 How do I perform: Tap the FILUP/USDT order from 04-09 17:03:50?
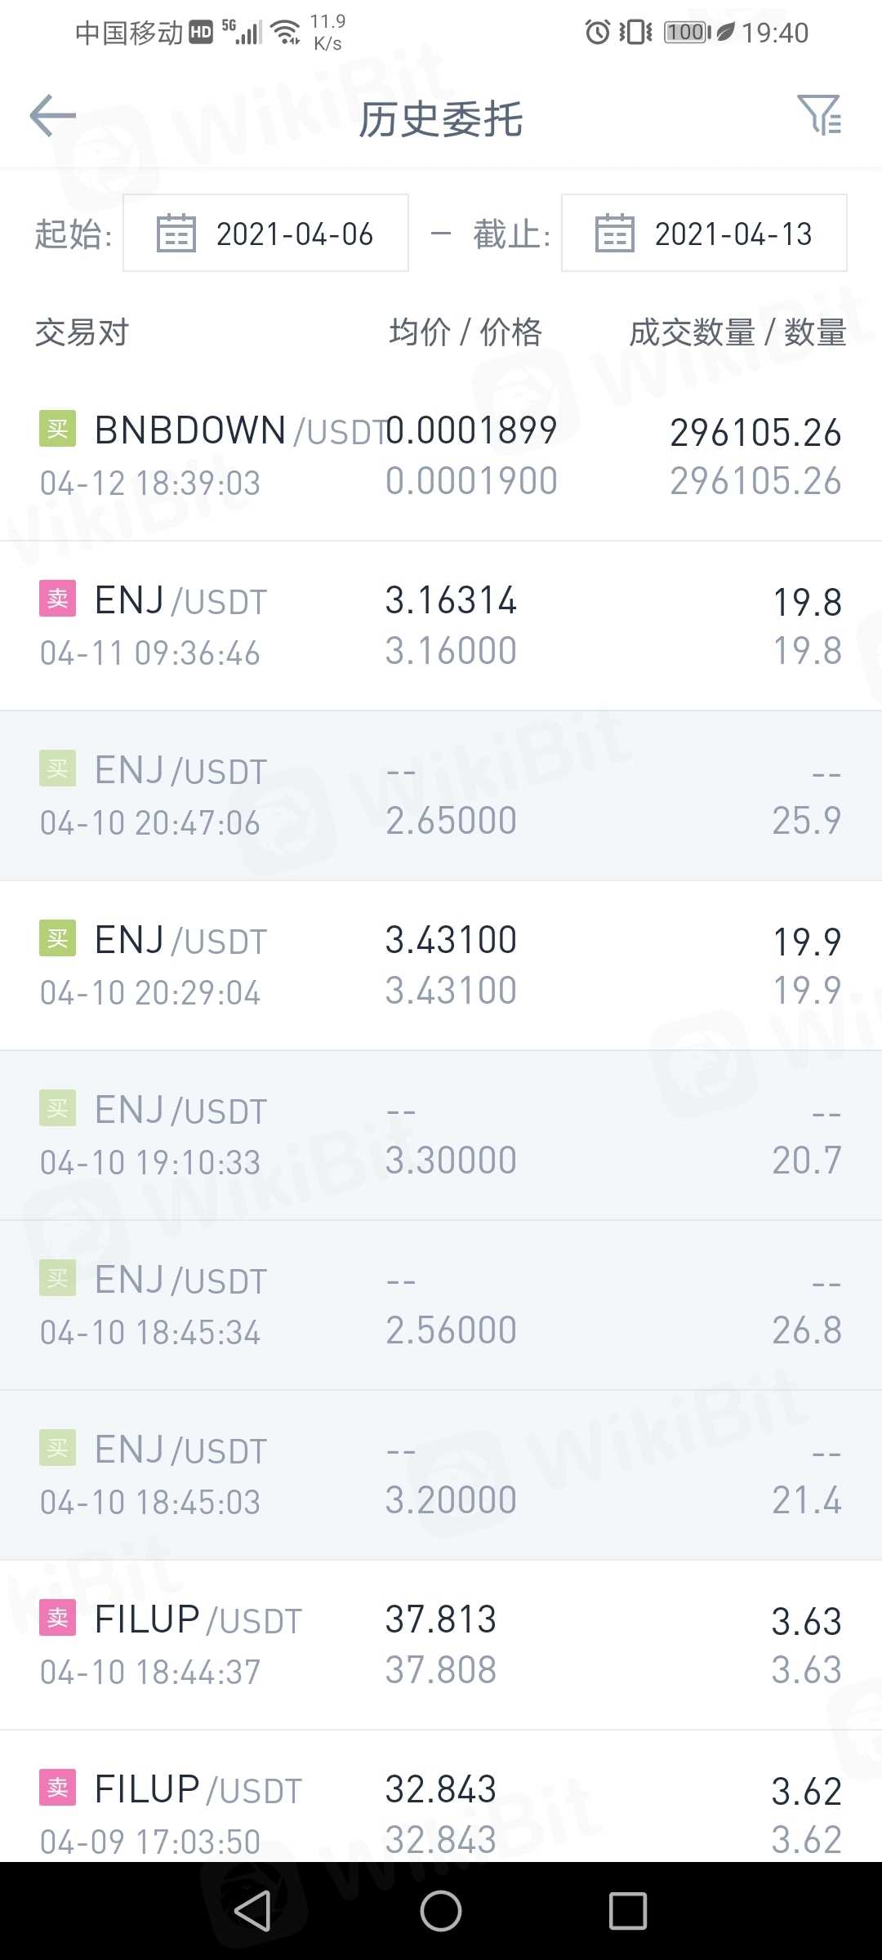(441, 1811)
